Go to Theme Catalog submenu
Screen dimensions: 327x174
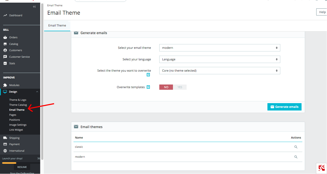point(18,105)
